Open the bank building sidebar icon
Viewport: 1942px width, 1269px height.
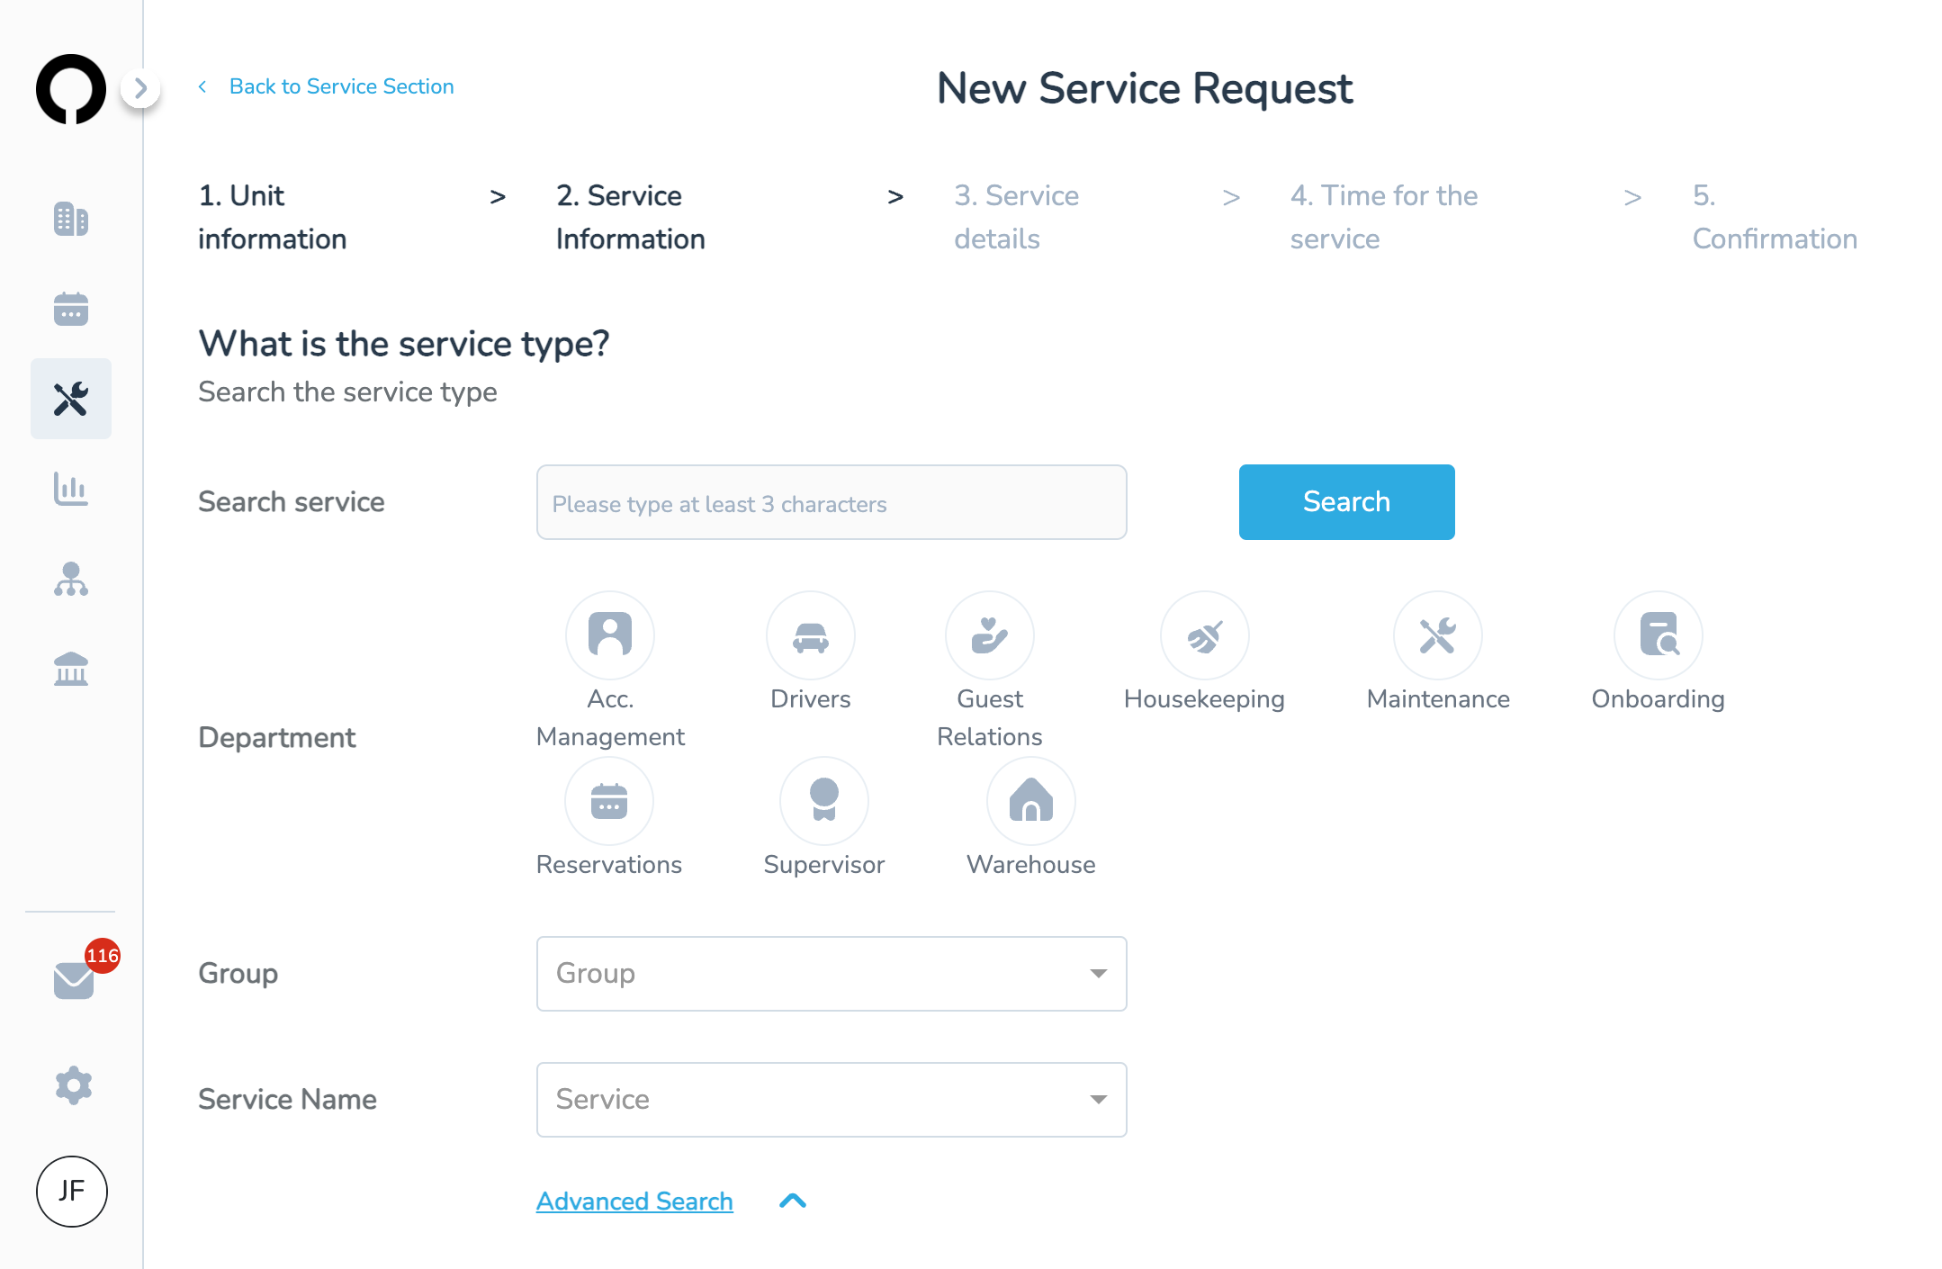(x=71, y=669)
